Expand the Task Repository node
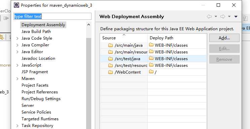The height and width of the screenshot is (129, 250). point(17,126)
